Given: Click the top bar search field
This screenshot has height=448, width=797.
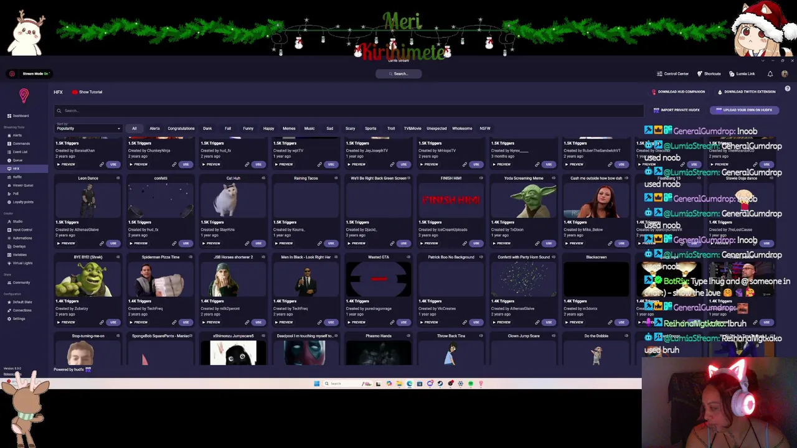Looking at the screenshot, I should 398,73.
